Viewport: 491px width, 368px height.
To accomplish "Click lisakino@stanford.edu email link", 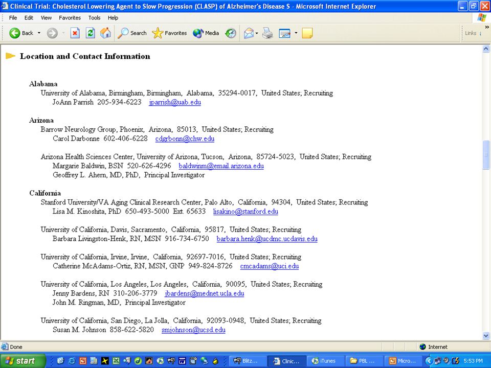I will pos(245,212).
